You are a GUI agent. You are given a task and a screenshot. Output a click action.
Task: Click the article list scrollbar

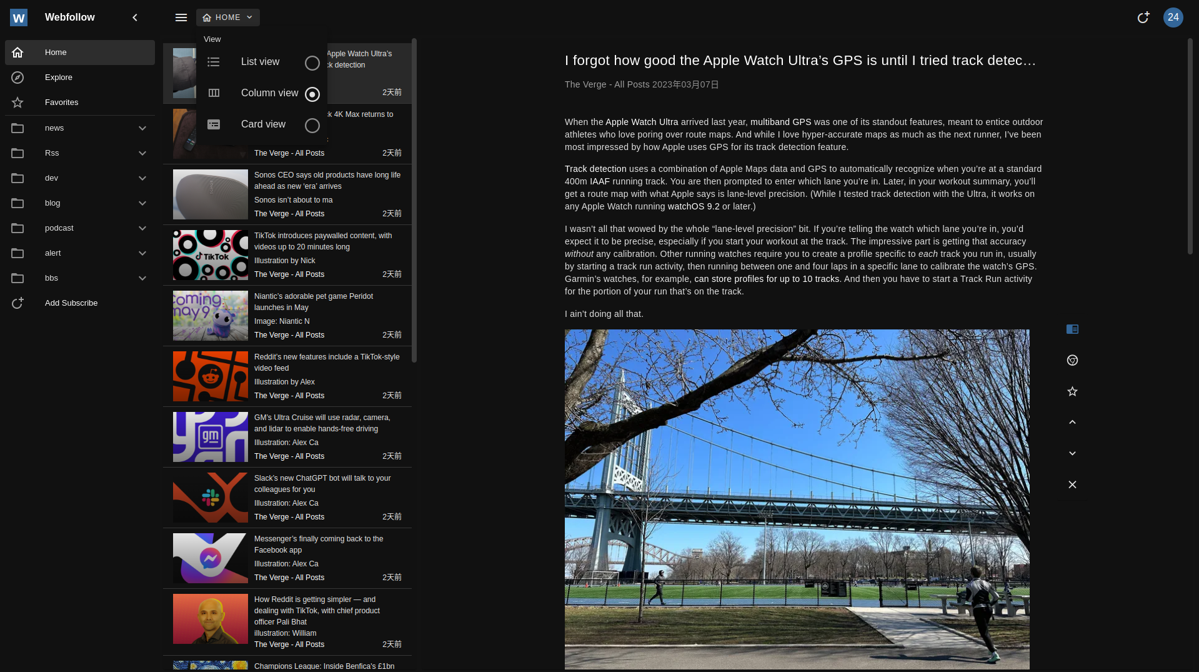tap(414, 200)
